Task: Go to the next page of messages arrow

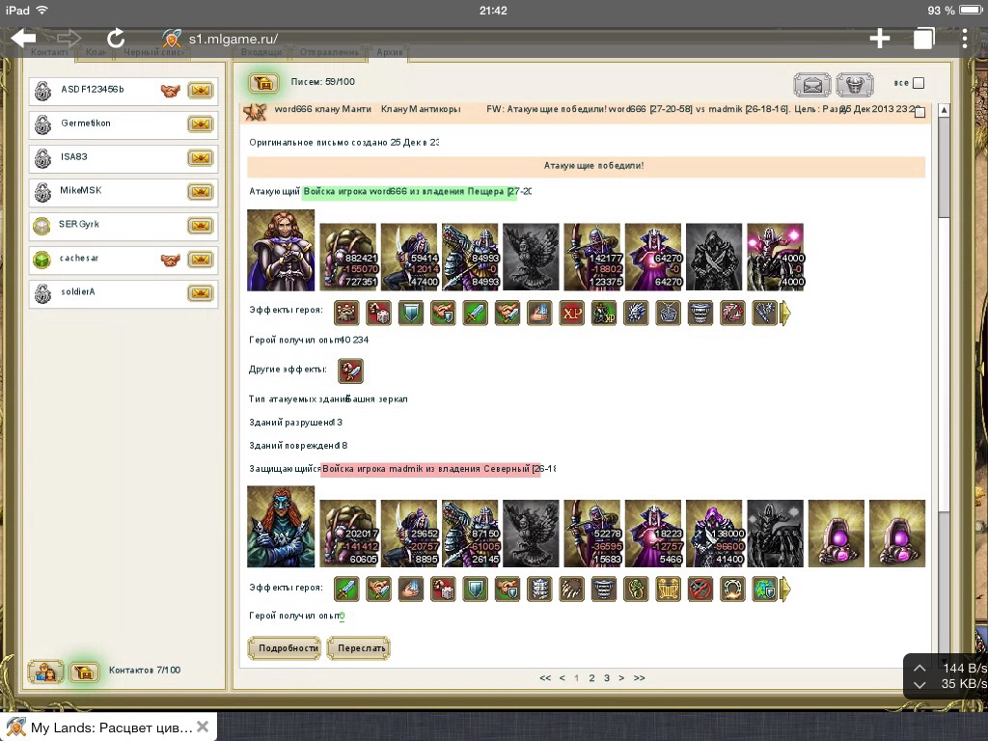Action: click(621, 678)
